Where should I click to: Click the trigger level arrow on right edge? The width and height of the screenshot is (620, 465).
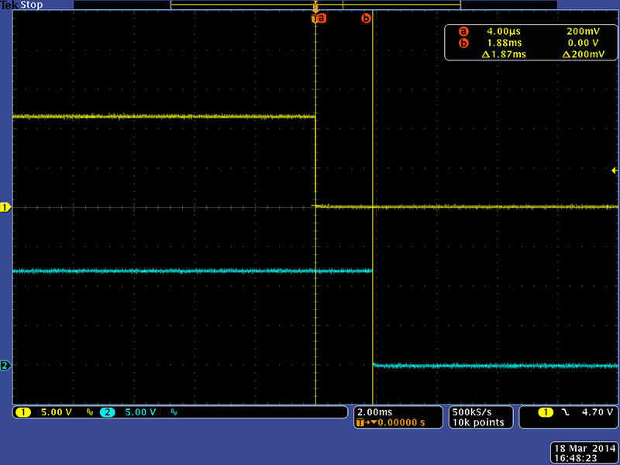pyautogui.click(x=615, y=170)
